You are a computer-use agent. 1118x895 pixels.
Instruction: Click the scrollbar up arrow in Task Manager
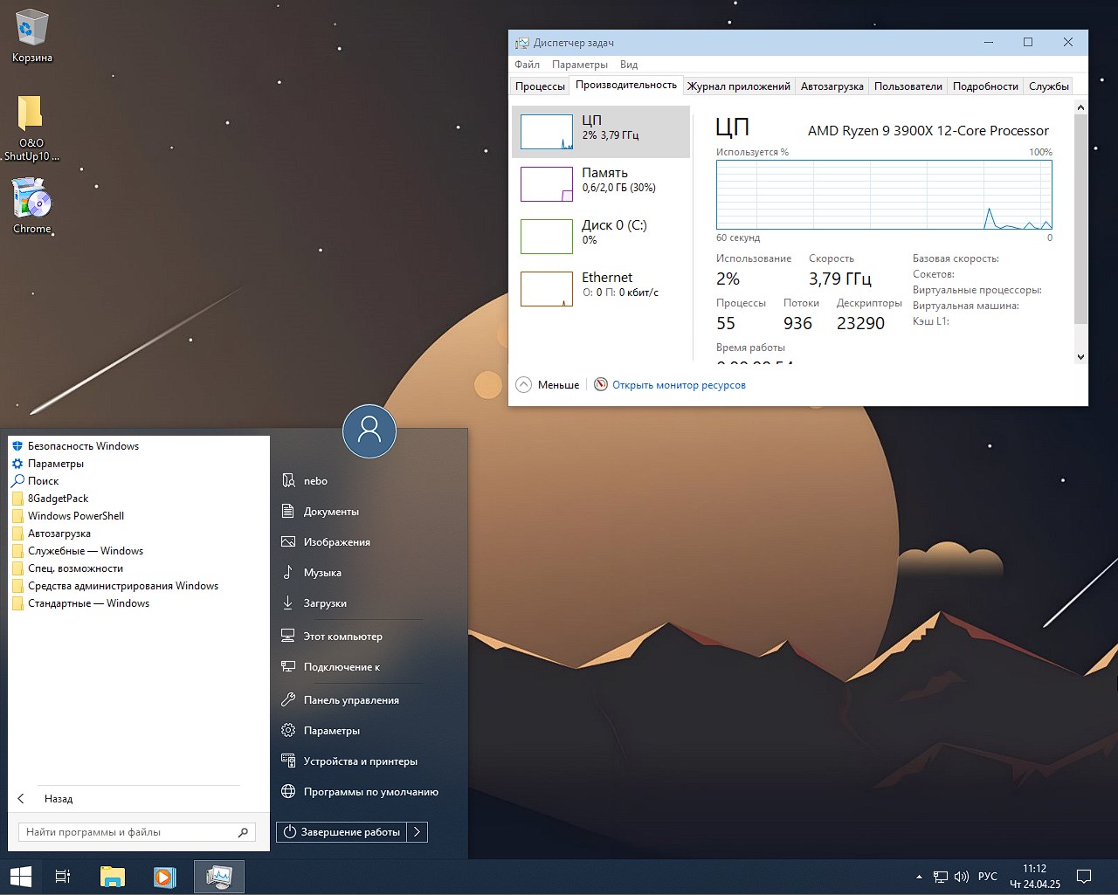(1080, 107)
